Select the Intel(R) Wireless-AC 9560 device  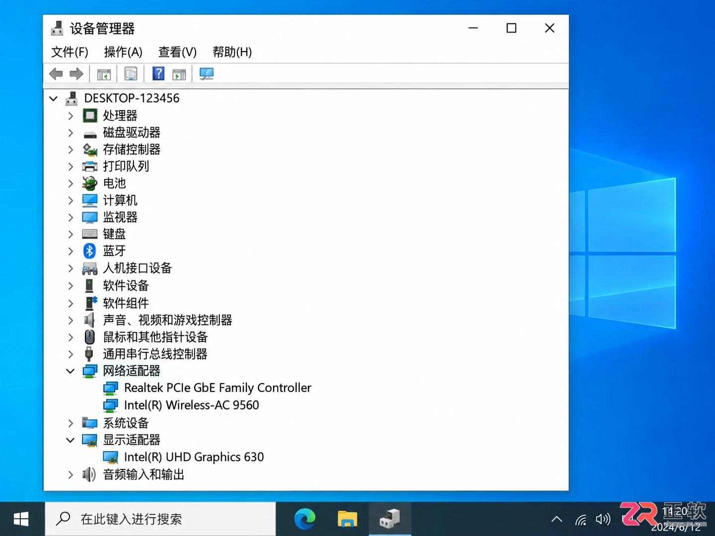[x=192, y=405]
